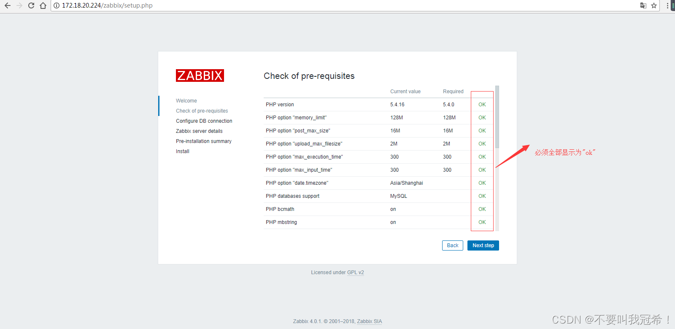Image resolution: width=675 pixels, height=329 pixels.
Task: Click the Check of pre-requisites heading
Action: coord(309,76)
